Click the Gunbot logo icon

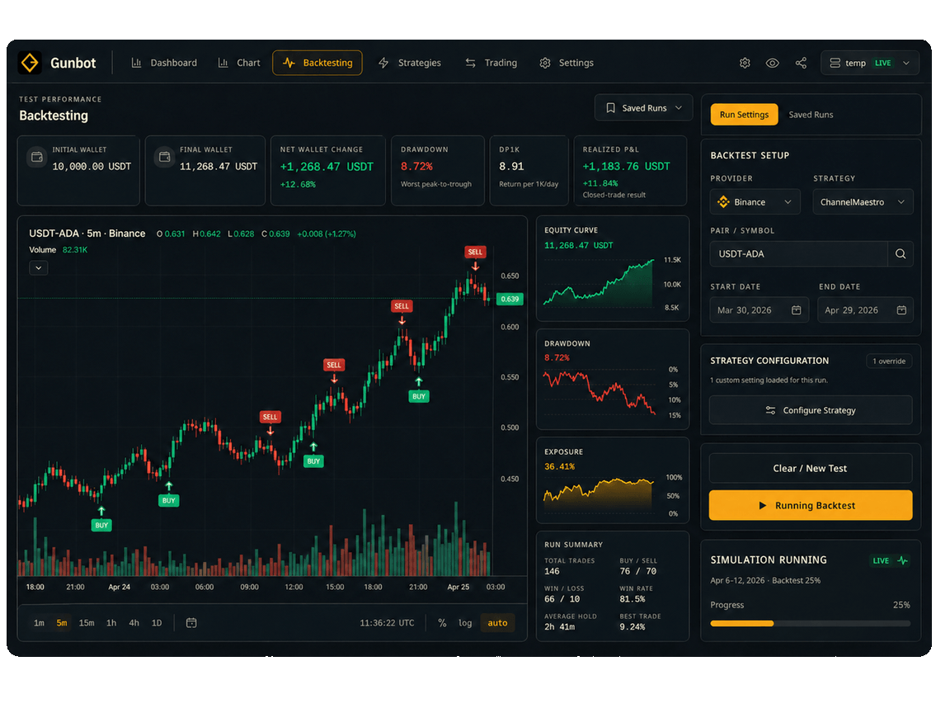pyautogui.click(x=30, y=63)
